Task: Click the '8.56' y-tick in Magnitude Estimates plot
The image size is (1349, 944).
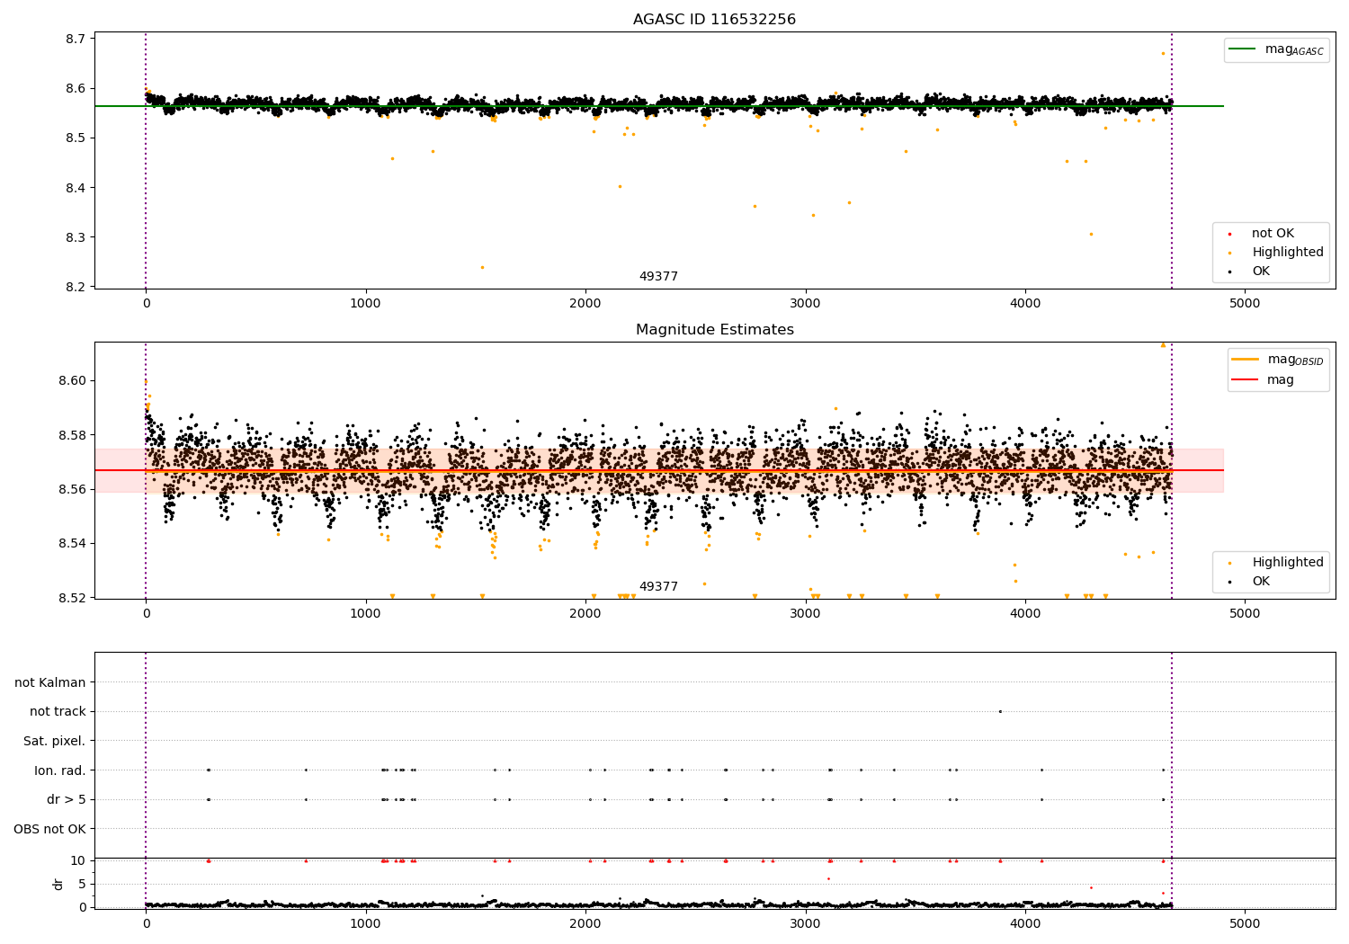Action: pos(71,489)
